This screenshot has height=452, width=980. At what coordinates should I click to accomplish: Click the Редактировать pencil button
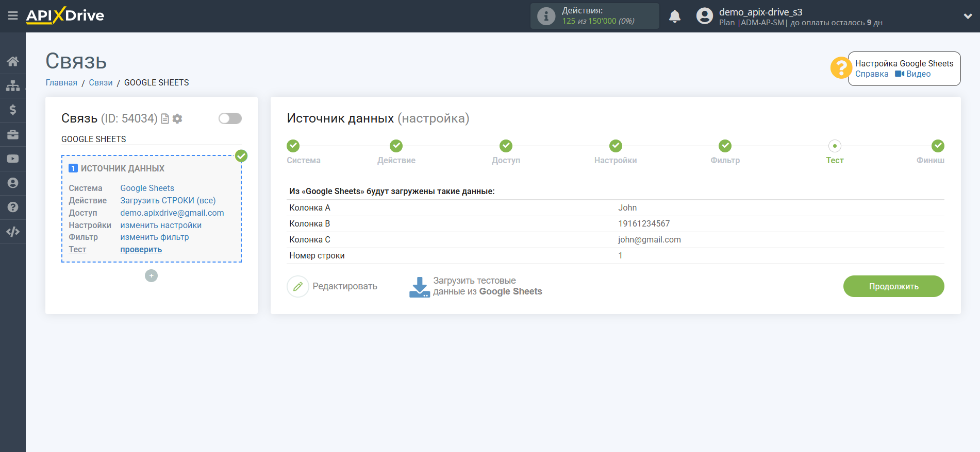click(x=332, y=286)
